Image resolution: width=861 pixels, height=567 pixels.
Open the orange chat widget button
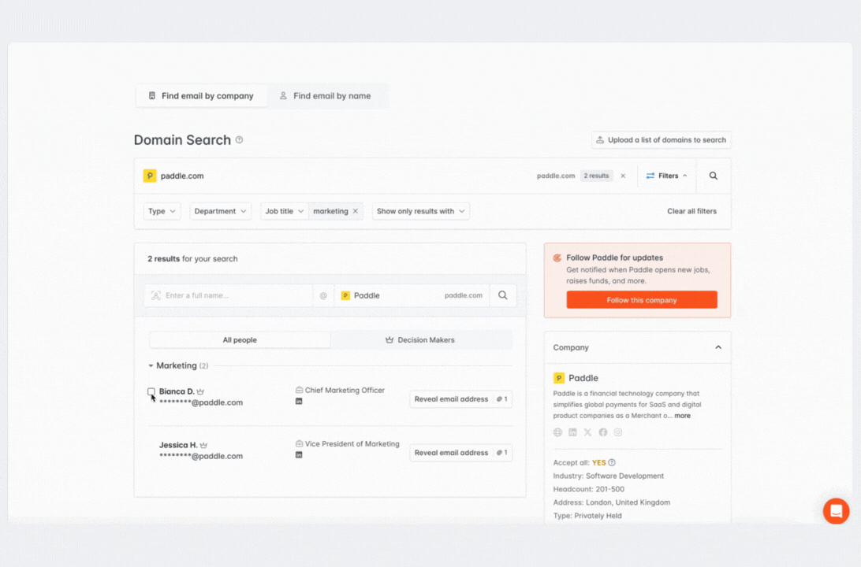[837, 511]
